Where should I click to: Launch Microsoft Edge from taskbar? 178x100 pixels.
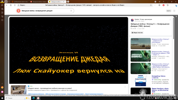click(x=34, y=98)
